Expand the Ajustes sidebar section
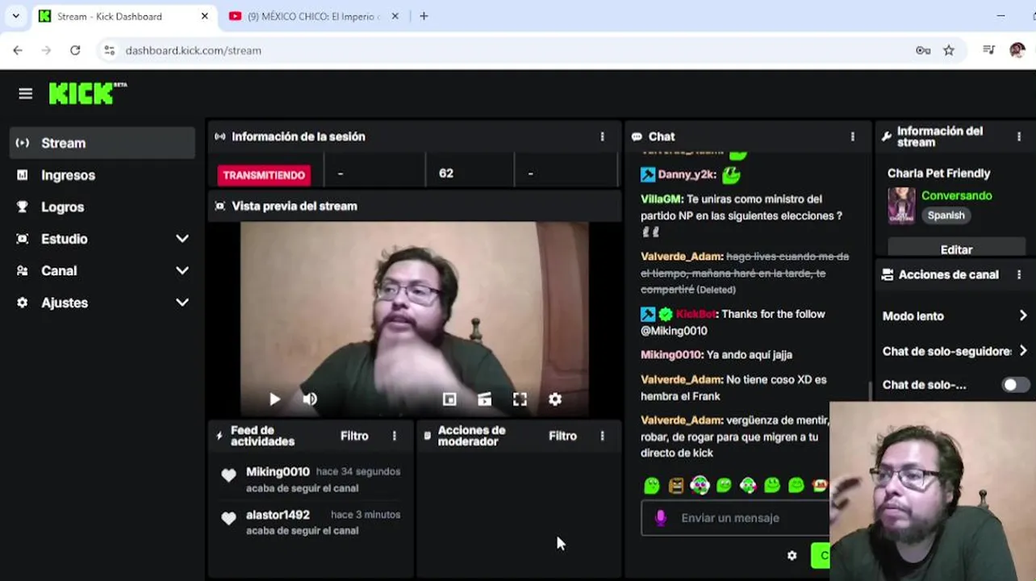This screenshot has height=581, width=1036. tap(102, 303)
